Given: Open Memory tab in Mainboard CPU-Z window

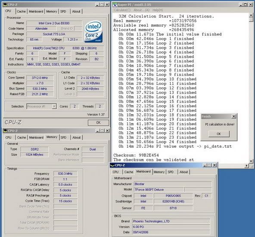Looking at the screenshot, I should (159, 172).
